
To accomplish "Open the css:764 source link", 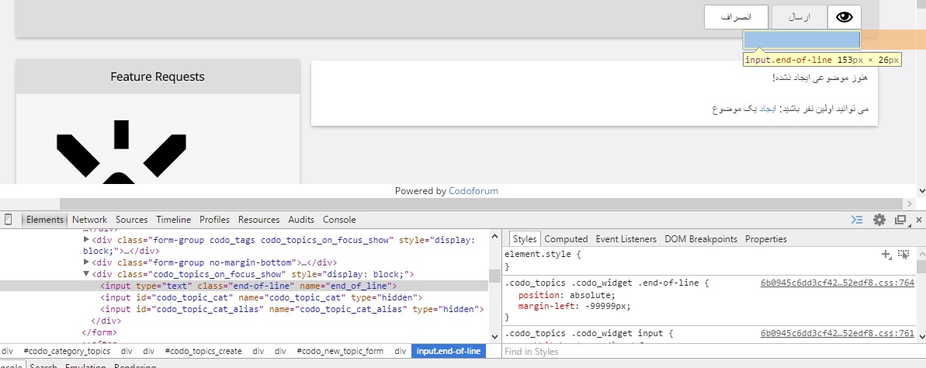I will 838,283.
